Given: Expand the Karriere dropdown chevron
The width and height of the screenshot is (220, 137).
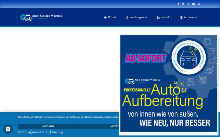Looking at the screenshot, I should [196, 18].
